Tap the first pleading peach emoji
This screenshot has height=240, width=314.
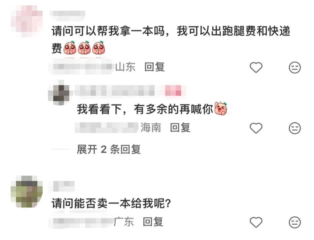(x=70, y=48)
